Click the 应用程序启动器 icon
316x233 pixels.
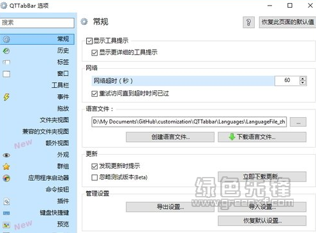(x=6, y=178)
